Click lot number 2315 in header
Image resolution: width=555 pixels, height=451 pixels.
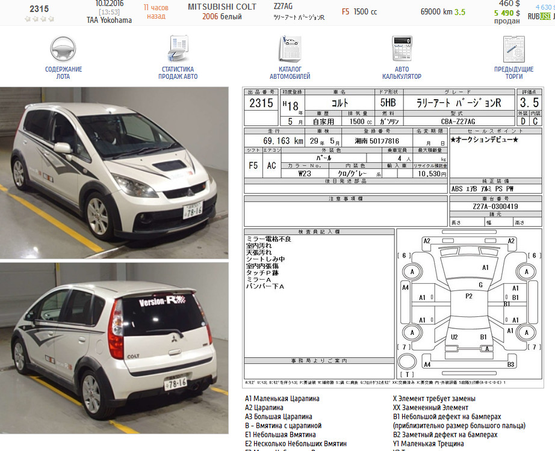pos(39,9)
